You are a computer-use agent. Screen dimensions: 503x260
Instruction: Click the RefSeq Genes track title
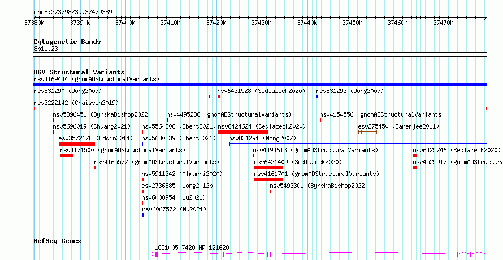point(57,241)
